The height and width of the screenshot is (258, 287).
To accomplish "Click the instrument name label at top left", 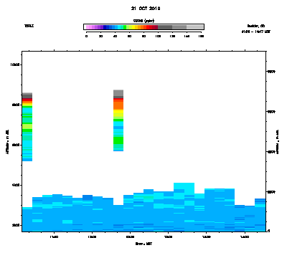I will (29, 26).
